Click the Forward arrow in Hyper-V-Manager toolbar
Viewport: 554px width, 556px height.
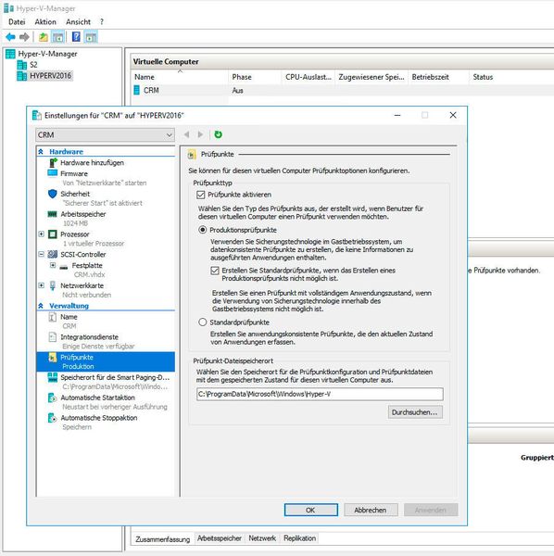tap(24, 37)
